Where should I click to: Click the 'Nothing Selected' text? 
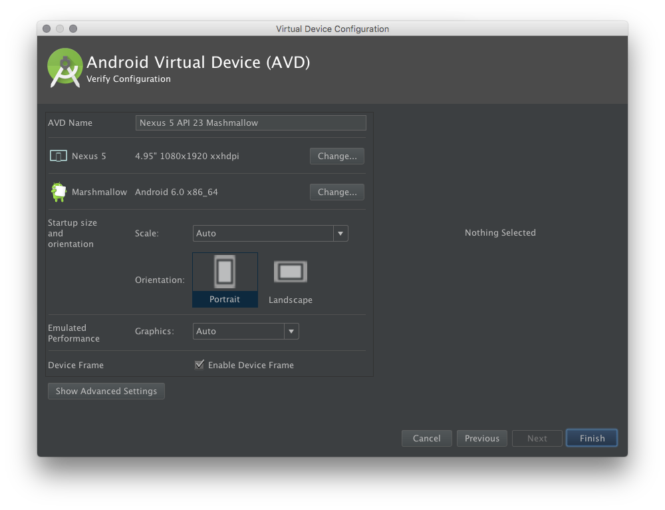[x=500, y=233]
